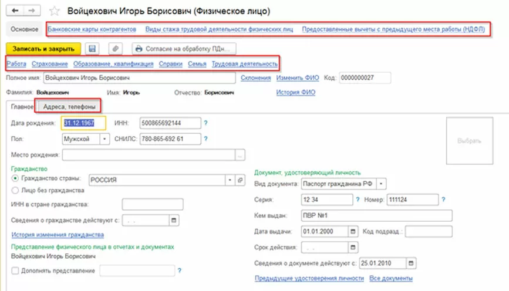The image size is (509, 291).
Task: Open the История изменения гражданства link
Action: coord(58,235)
